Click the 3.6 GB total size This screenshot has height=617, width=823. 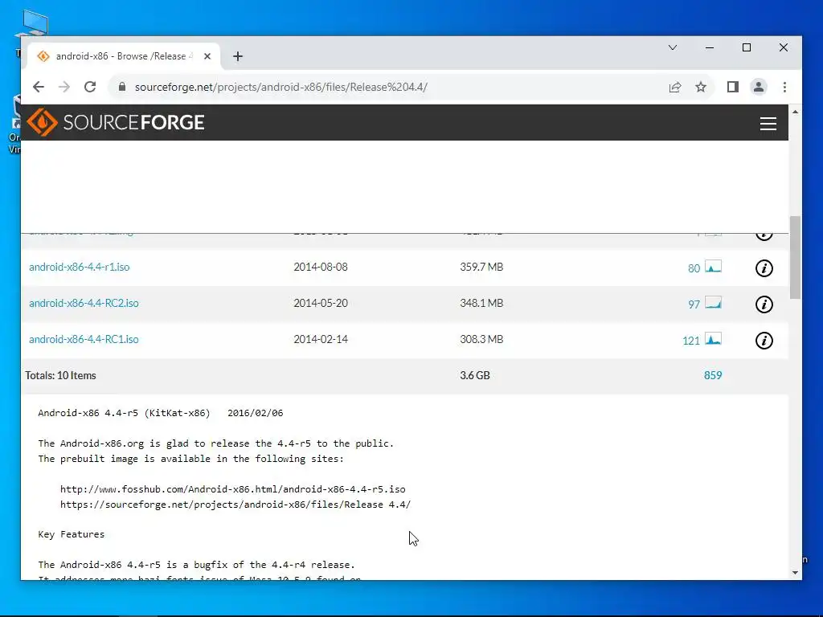(x=474, y=376)
